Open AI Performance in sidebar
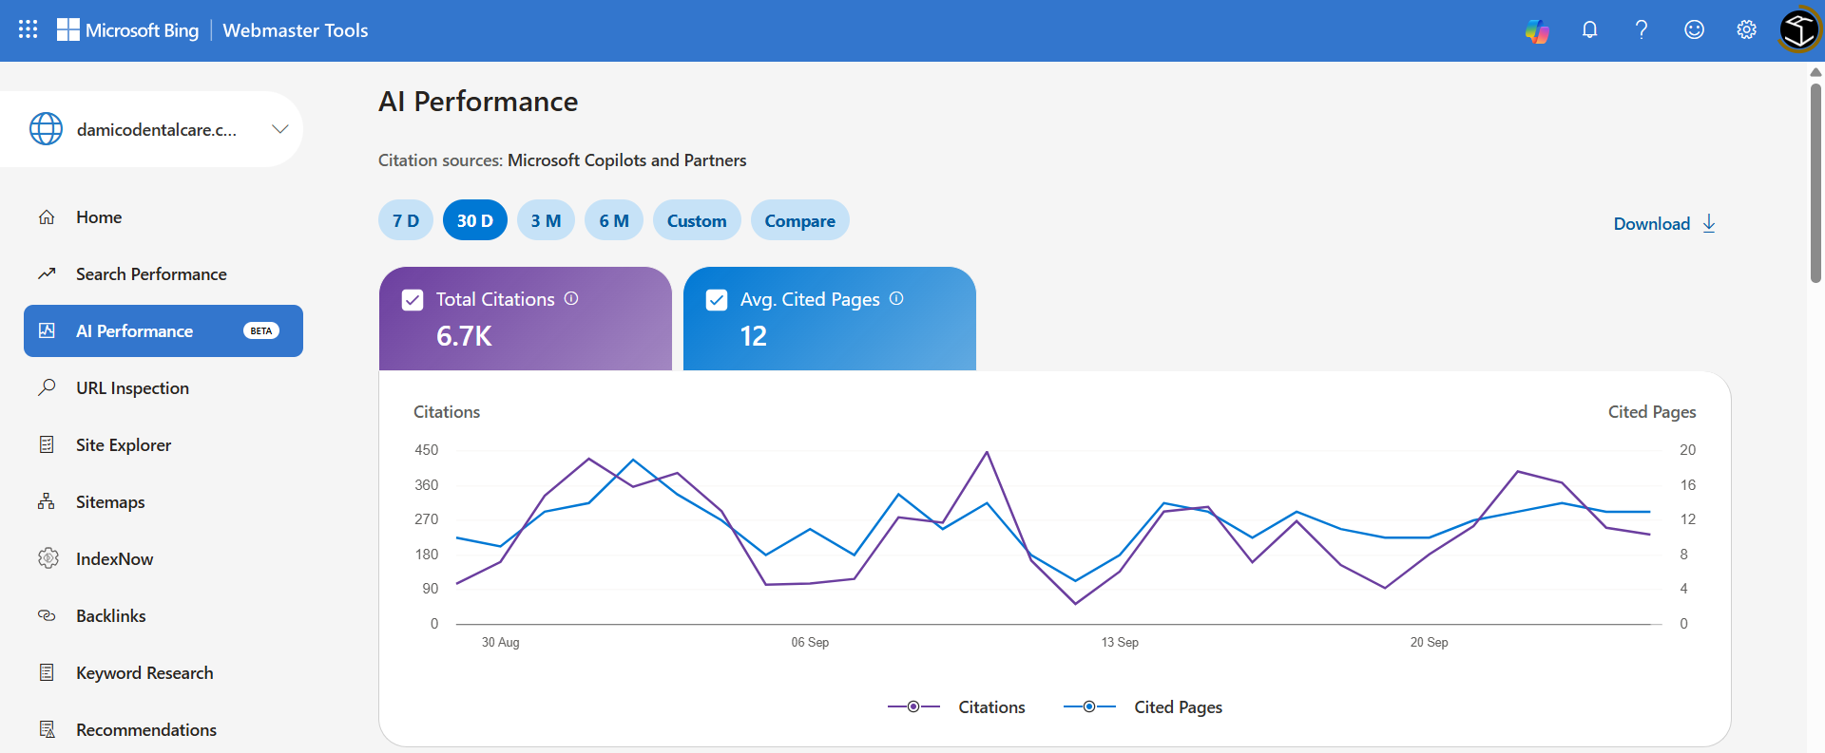 pyautogui.click(x=163, y=330)
